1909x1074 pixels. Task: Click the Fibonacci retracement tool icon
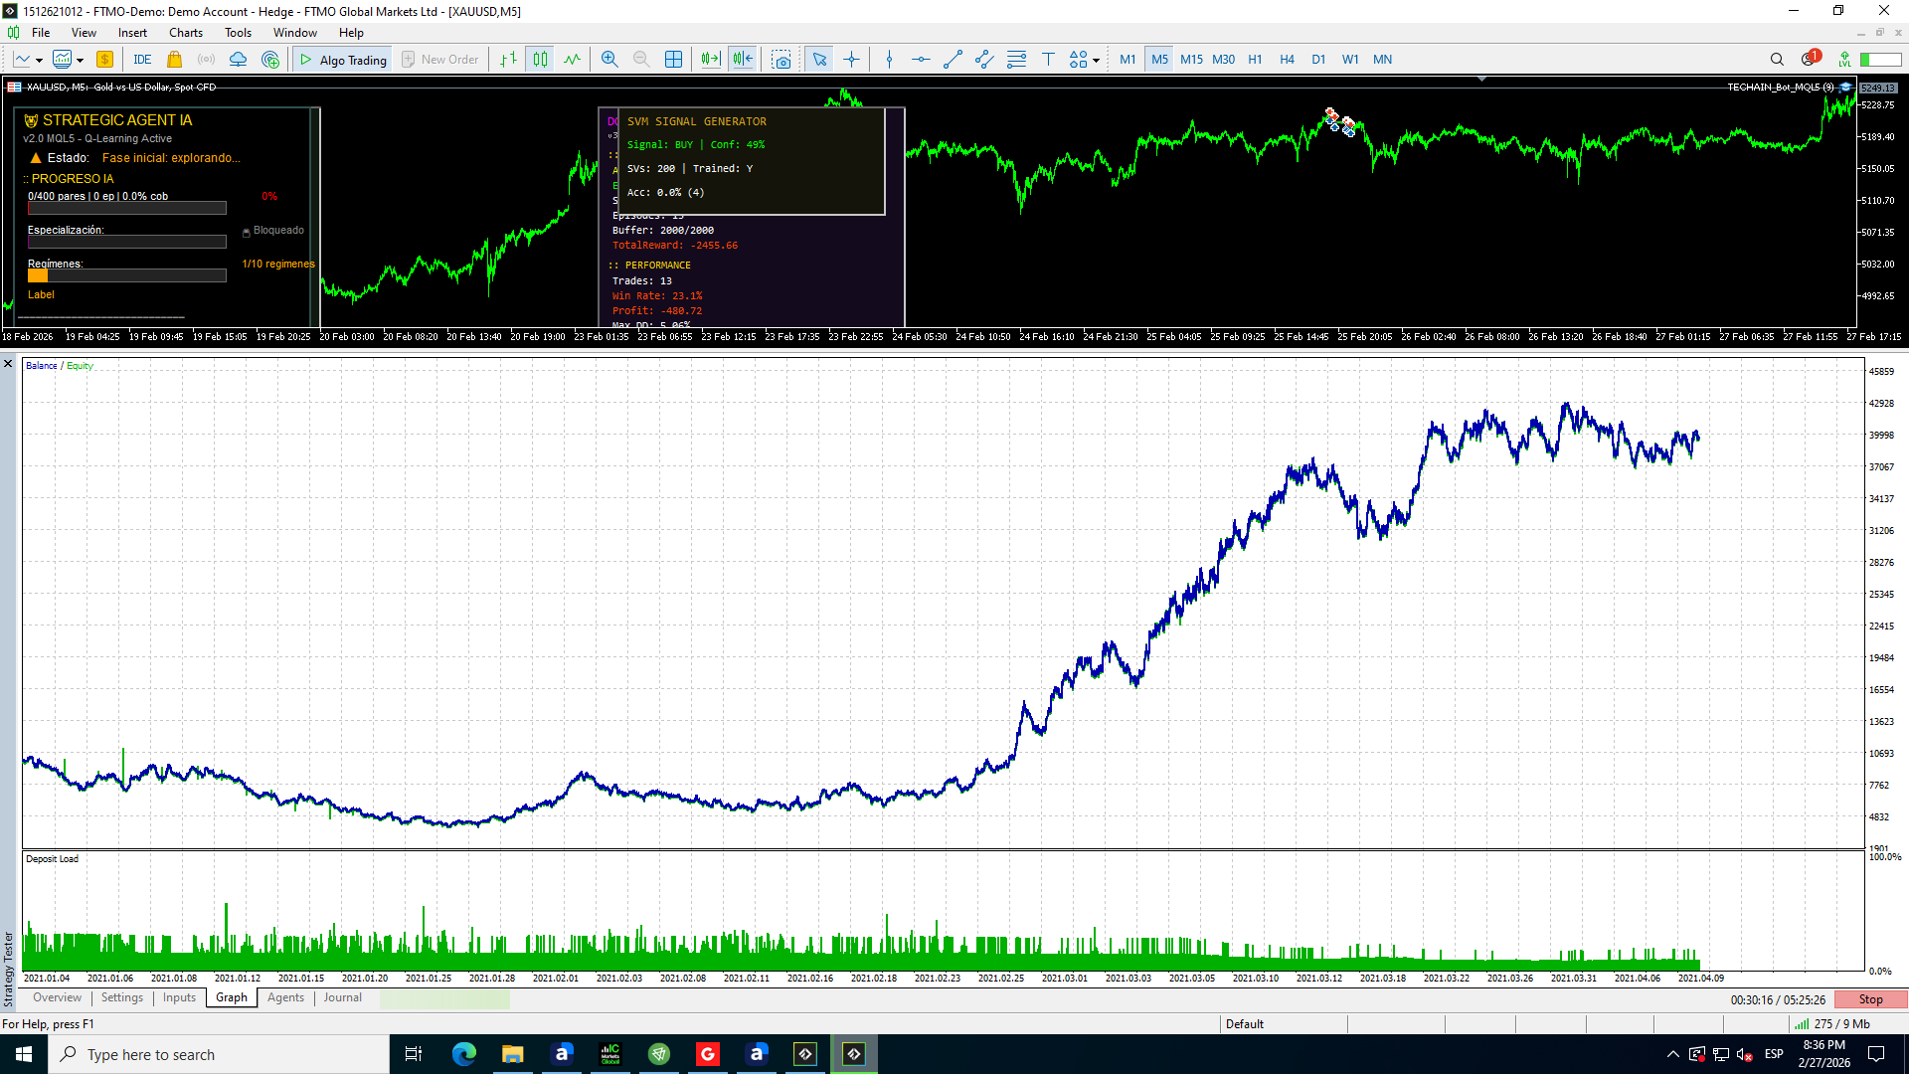(x=1016, y=60)
